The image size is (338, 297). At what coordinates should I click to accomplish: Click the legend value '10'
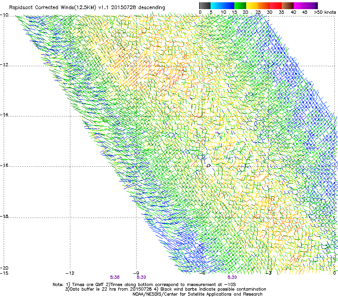pos(223,12)
